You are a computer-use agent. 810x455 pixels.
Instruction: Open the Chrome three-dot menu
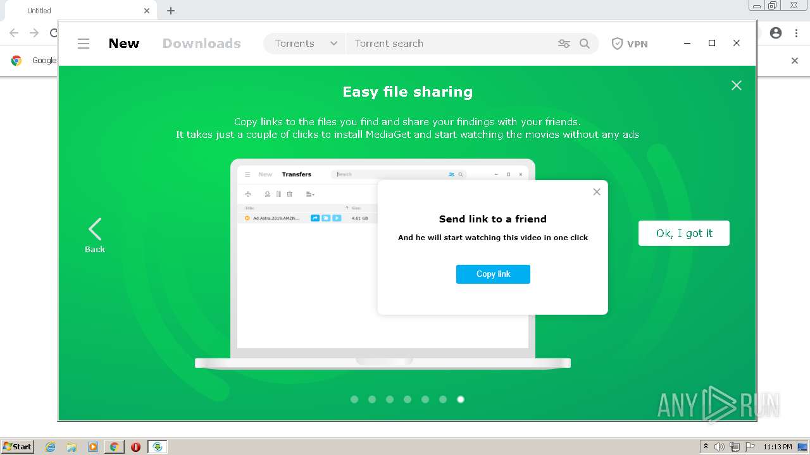(x=796, y=33)
